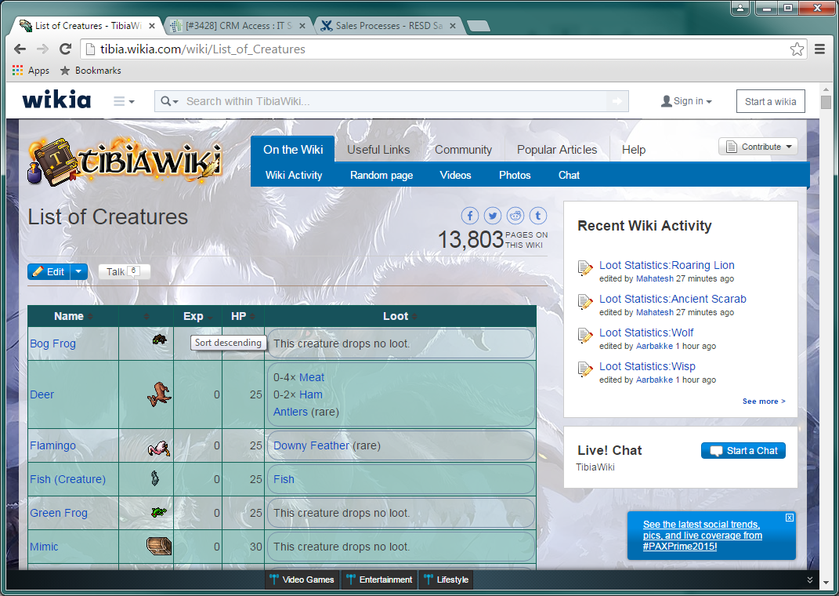Screen dimensions: 839x596
Task: Sort table by HP column
Action: coord(243,316)
